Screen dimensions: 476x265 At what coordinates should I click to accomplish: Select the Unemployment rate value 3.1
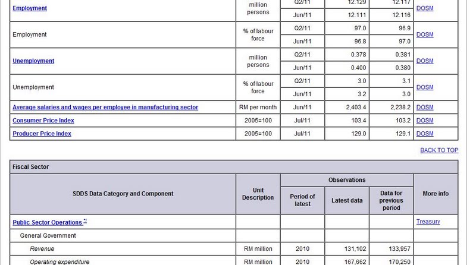coord(406,81)
